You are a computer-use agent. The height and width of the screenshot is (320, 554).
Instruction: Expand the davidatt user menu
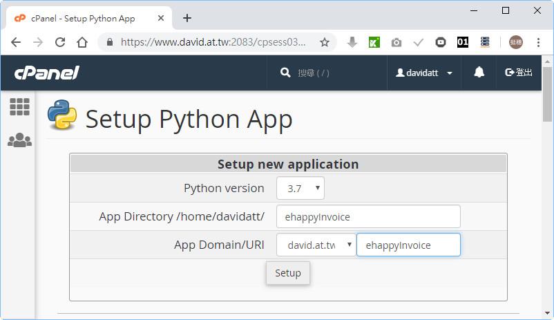424,73
